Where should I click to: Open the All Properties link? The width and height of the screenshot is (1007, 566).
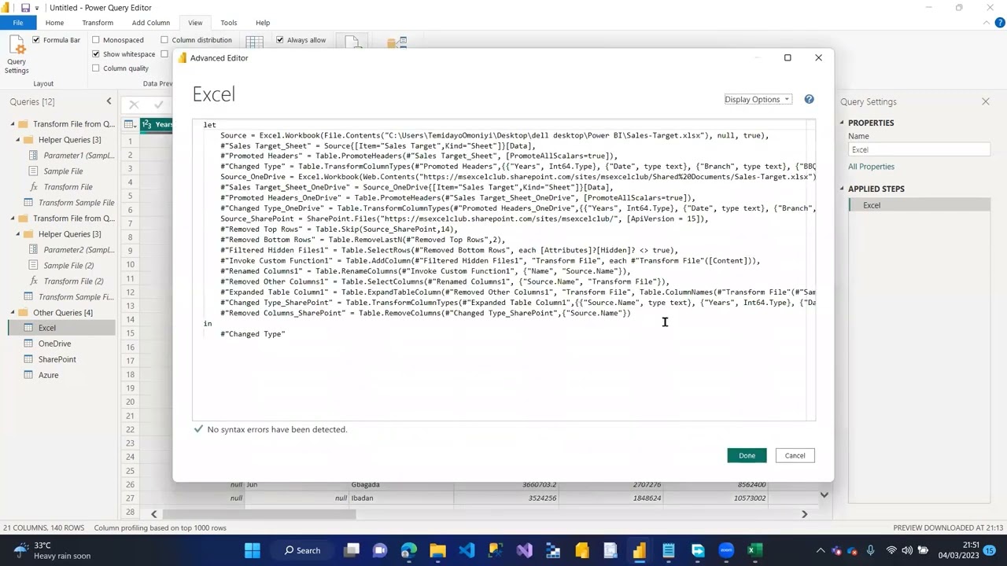[871, 167]
